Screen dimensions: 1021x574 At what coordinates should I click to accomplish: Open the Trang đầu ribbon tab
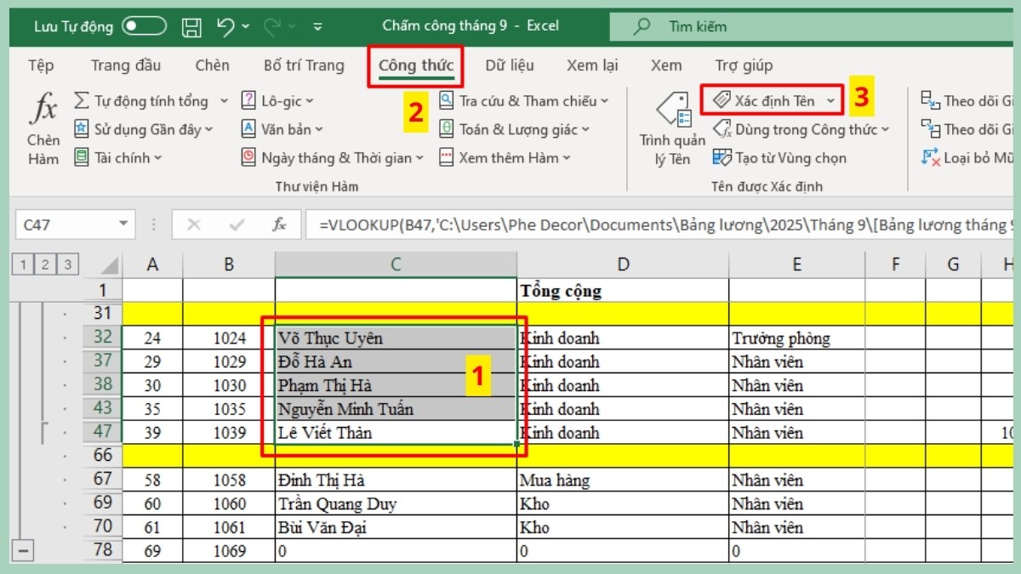pos(126,65)
